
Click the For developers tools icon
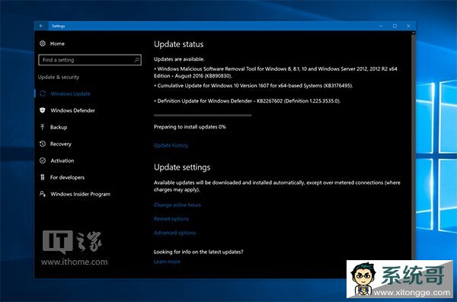[43, 177]
